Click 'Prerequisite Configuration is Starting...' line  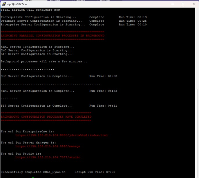(39, 17)
